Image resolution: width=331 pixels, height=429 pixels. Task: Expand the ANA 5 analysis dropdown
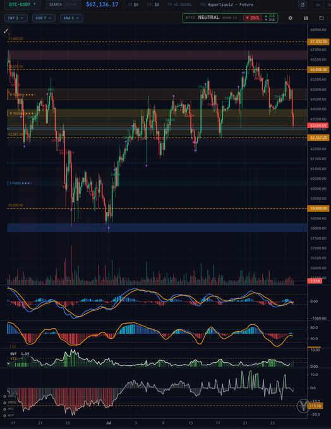71,18
